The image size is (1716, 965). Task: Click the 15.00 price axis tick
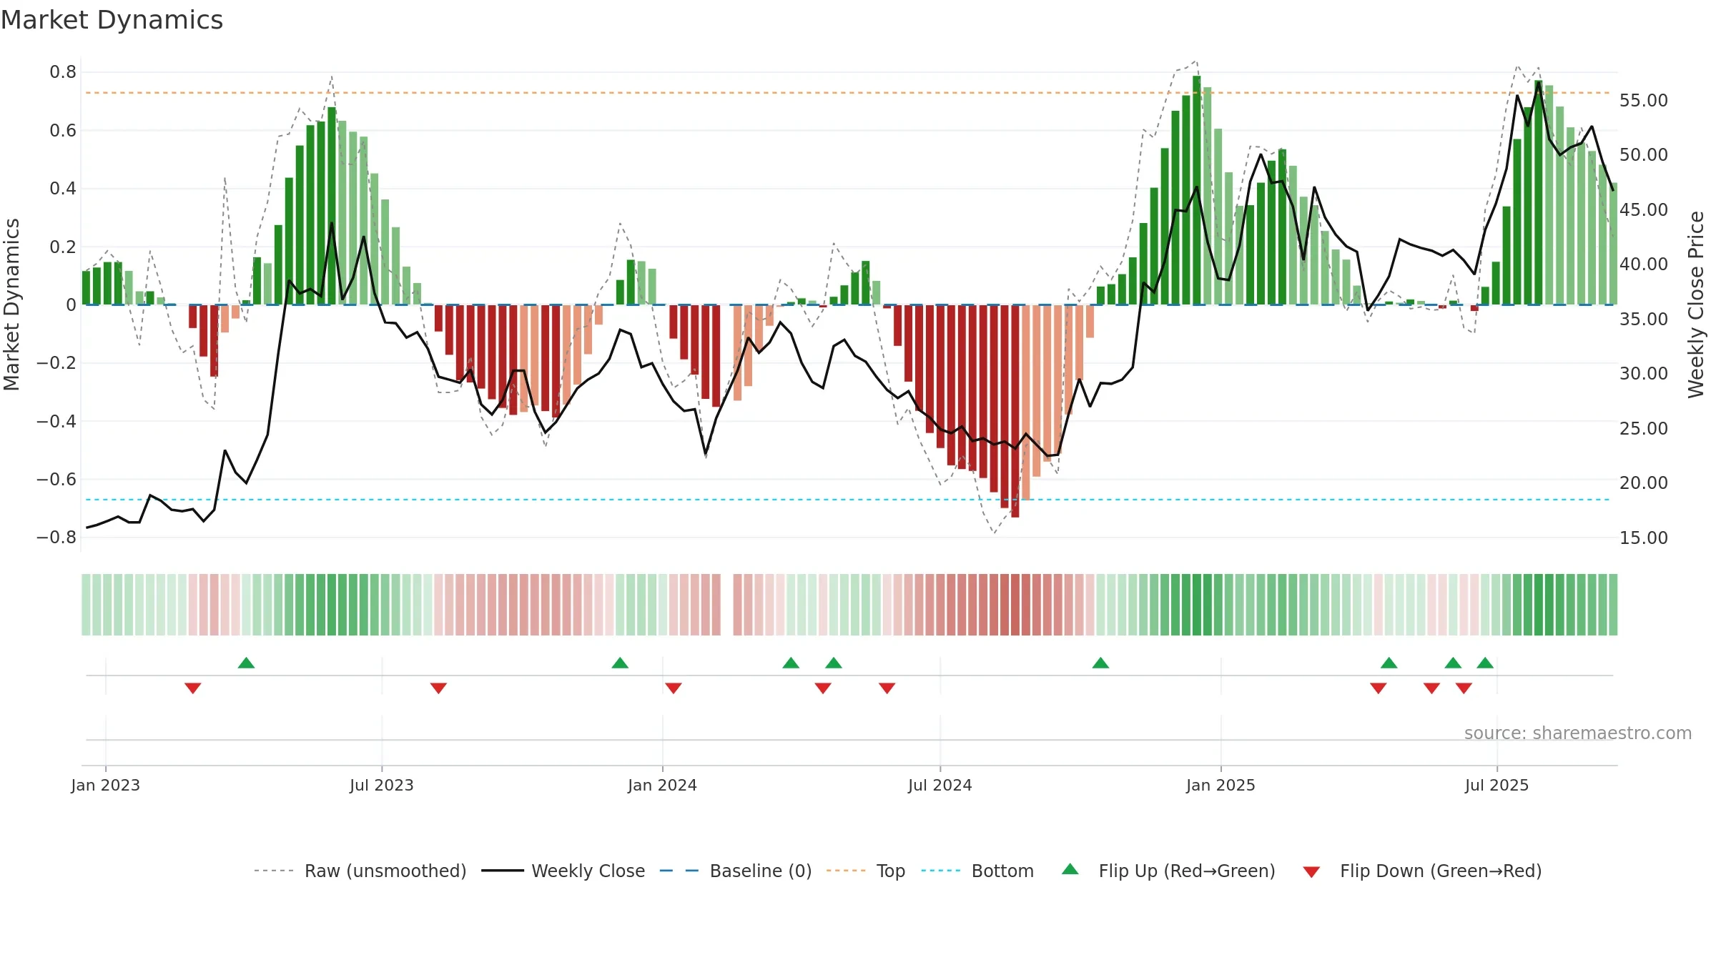(1644, 538)
